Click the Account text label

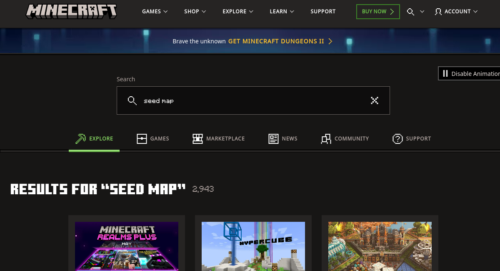(x=457, y=12)
